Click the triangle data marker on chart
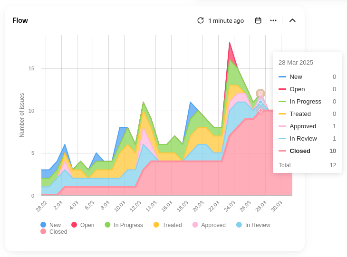The width and height of the screenshot is (347, 257). [260, 94]
